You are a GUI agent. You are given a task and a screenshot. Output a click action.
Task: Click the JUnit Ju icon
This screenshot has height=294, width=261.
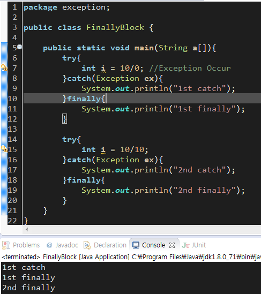pyautogui.click(x=186, y=245)
